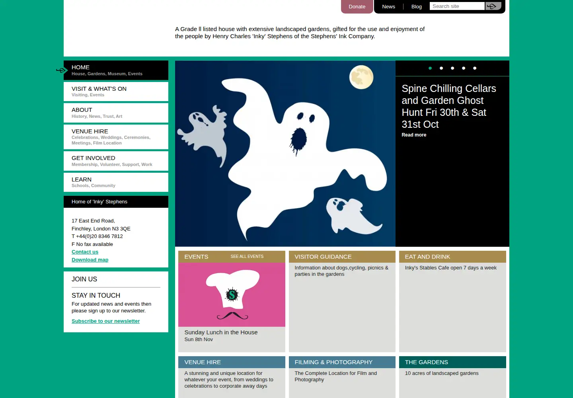Visit the Blog link
Screen dimensions: 573x398
tap(417, 6)
